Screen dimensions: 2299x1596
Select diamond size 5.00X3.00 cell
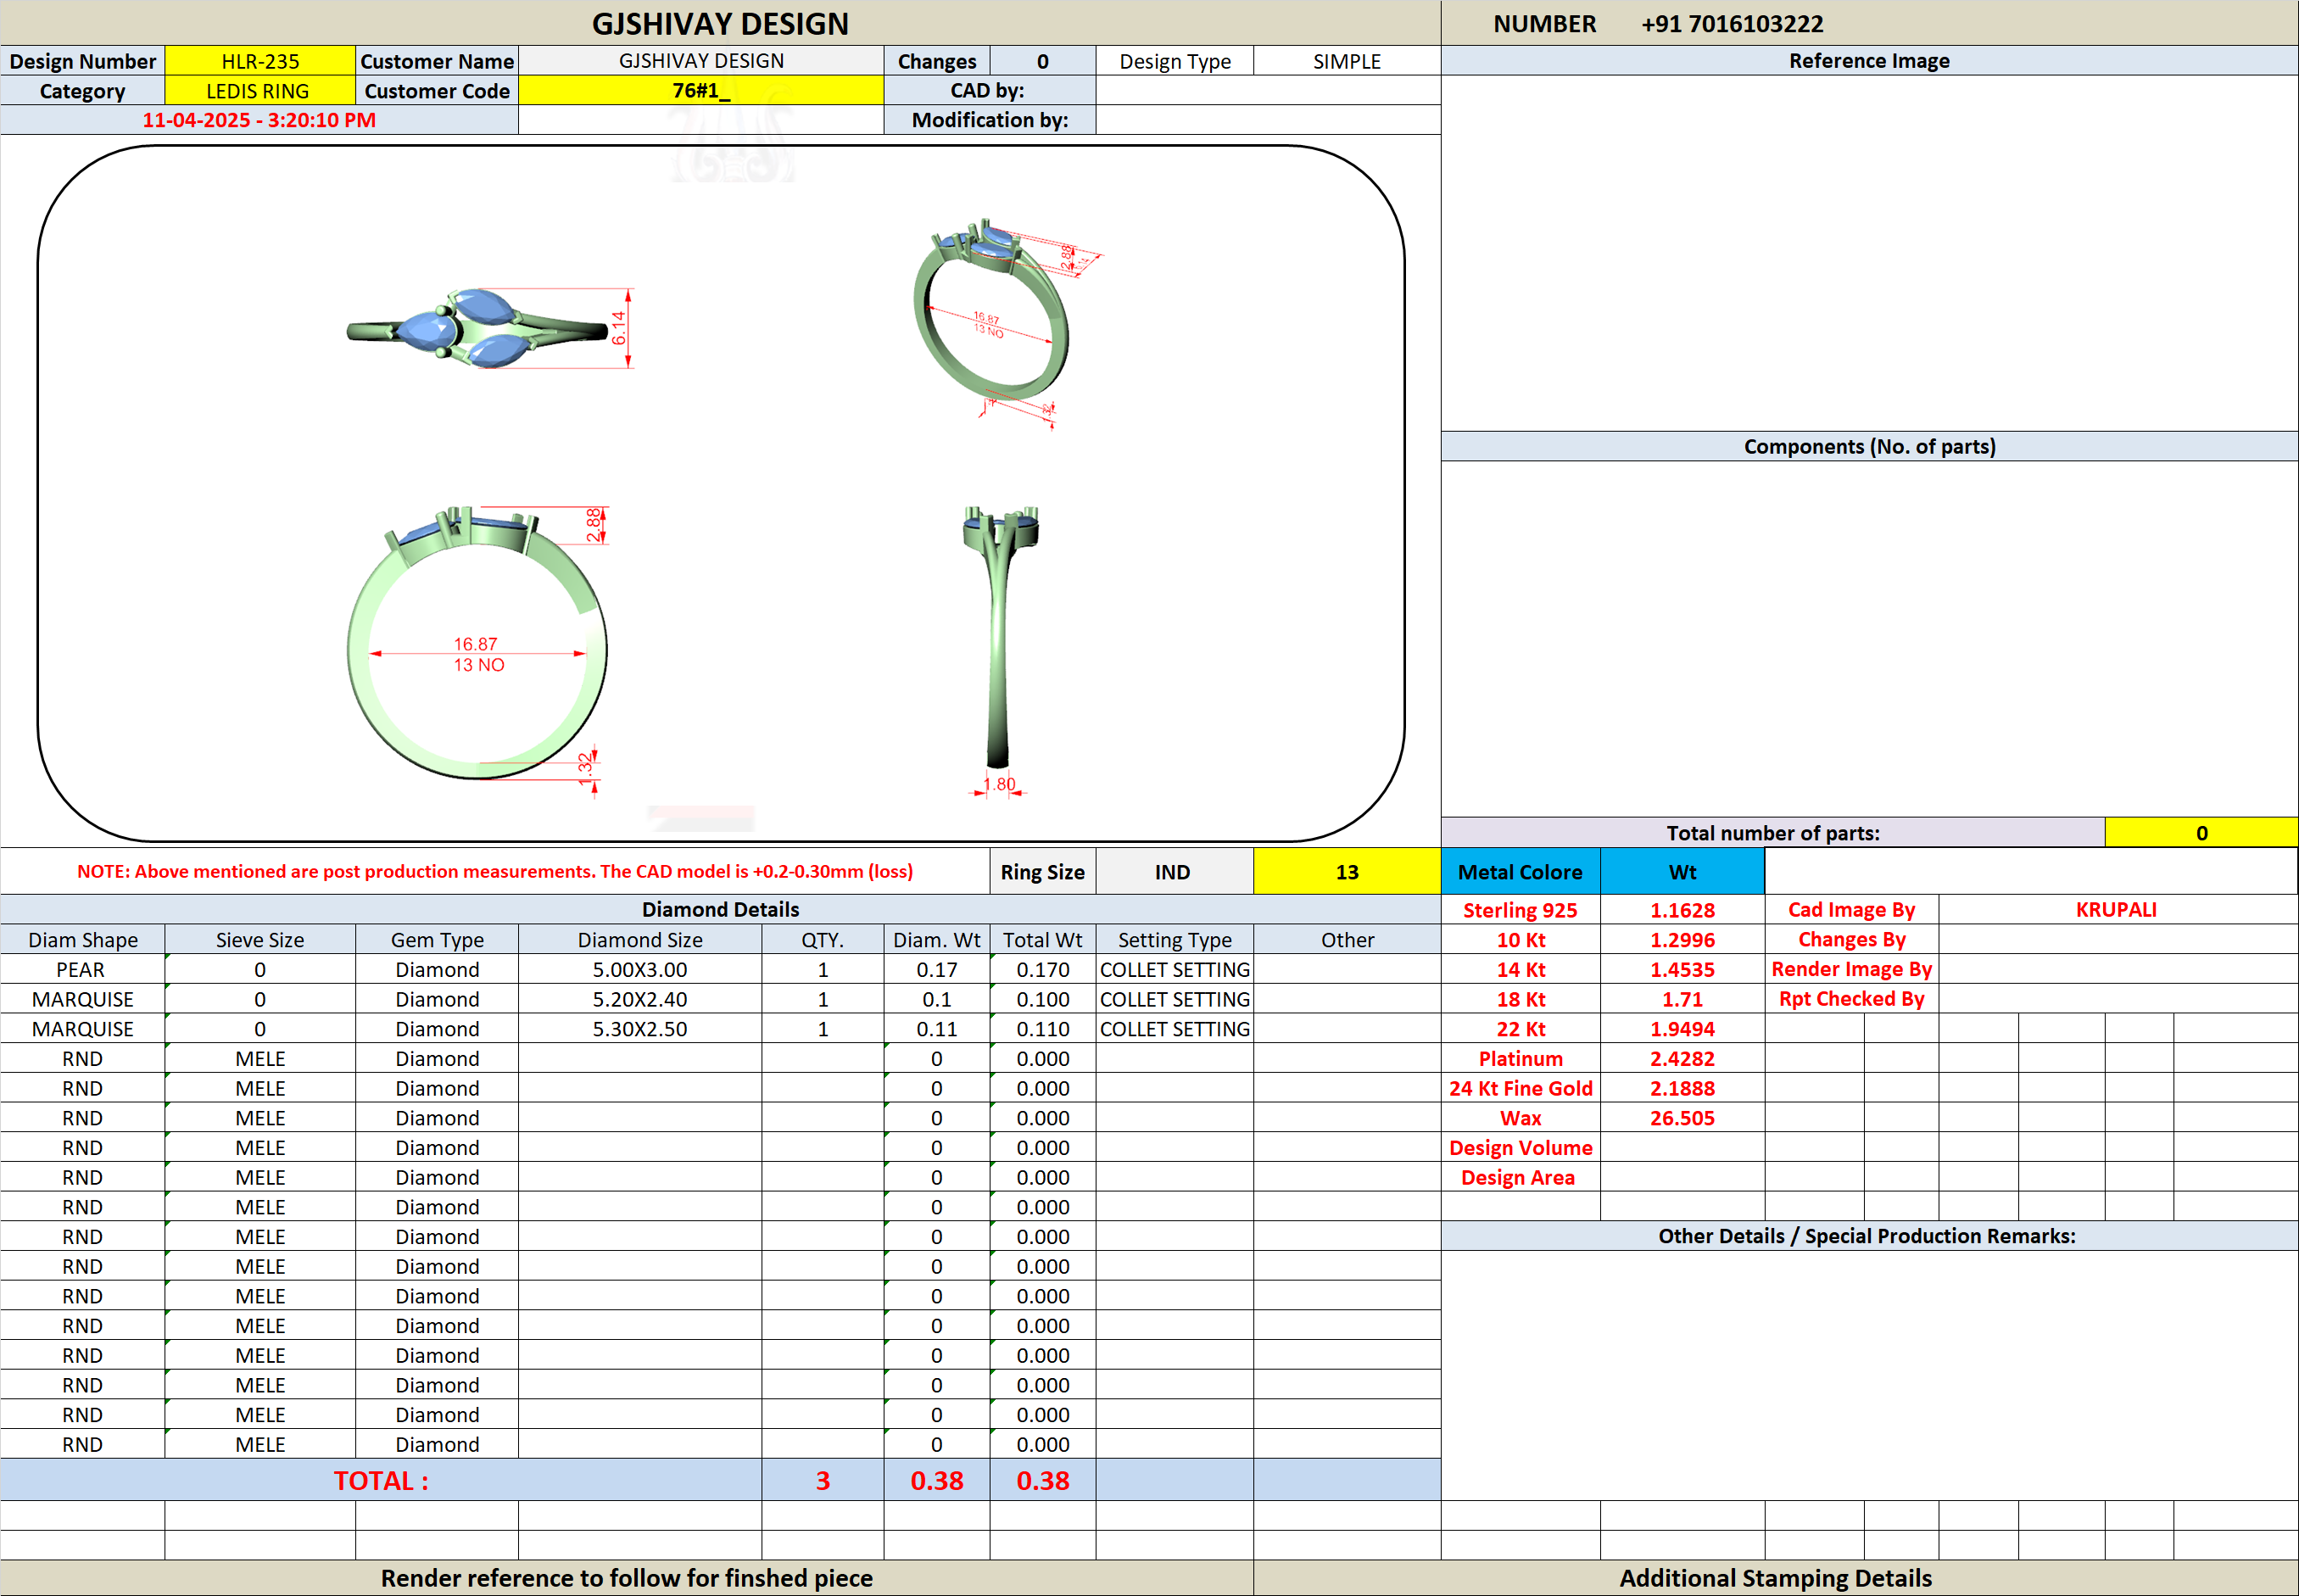point(640,970)
